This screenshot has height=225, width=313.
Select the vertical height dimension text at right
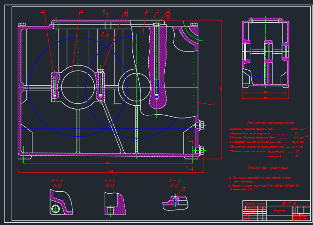(x=221, y=89)
